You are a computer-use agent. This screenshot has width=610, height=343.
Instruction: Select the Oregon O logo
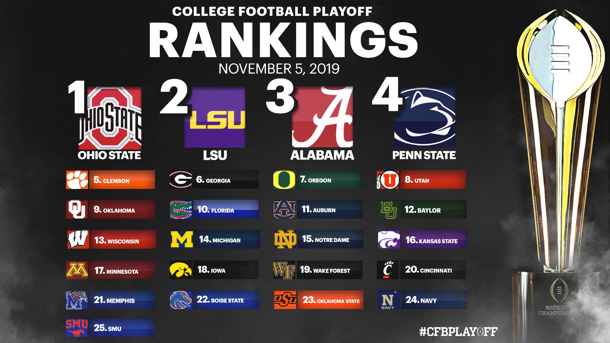coord(284,180)
